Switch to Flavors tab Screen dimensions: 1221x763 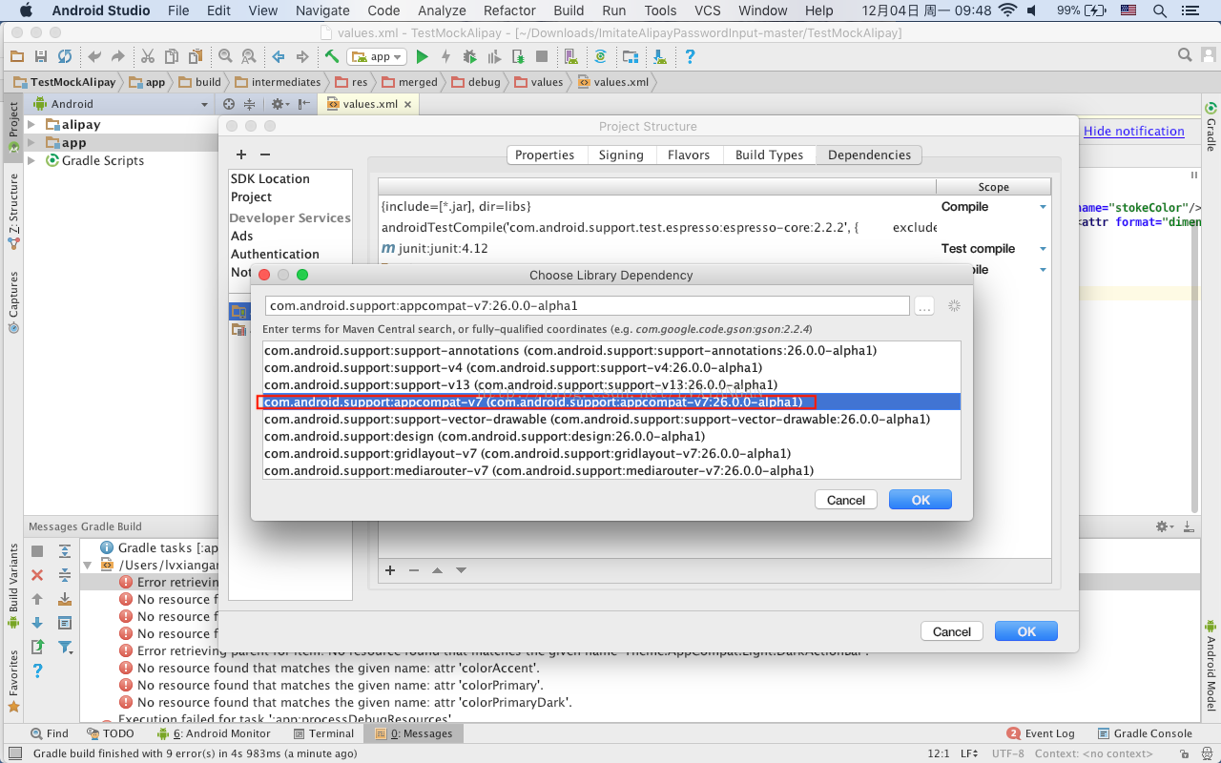click(x=689, y=155)
